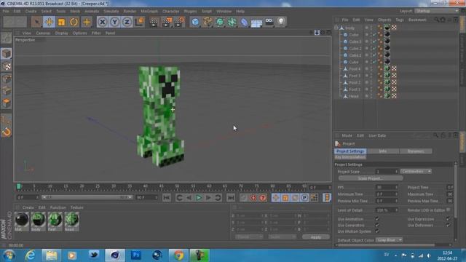
Task: Open Photoshop from Windows taskbar
Action: coord(136,255)
